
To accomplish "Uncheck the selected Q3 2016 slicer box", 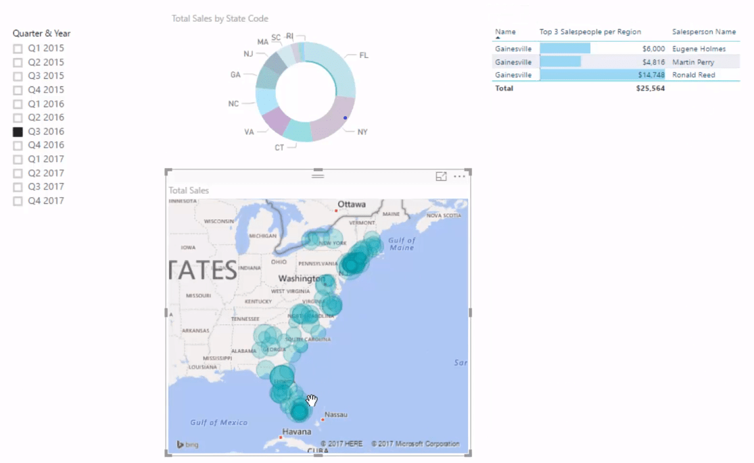I will (18, 132).
